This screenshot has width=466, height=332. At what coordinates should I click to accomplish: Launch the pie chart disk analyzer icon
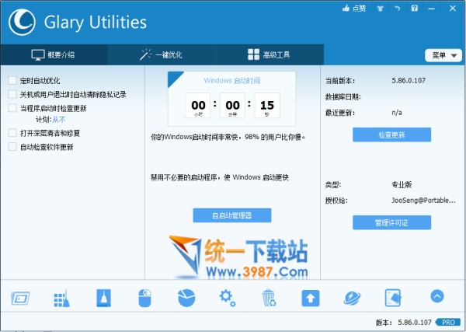click(x=186, y=298)
